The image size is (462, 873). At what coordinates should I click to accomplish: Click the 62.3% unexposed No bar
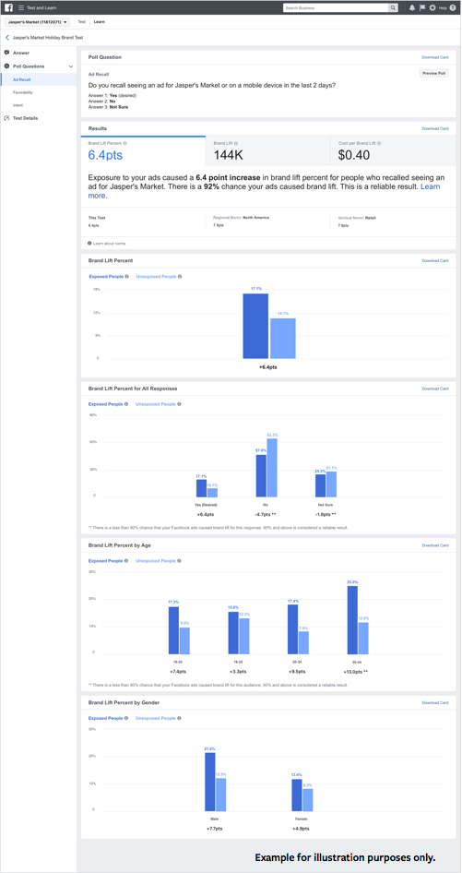click(272, 468)
